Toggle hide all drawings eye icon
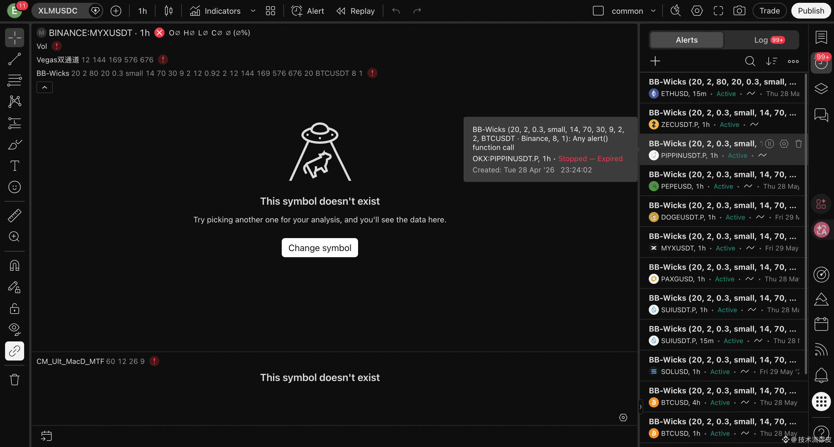The width and height of the screenshot is (834, 447). [15, 329]
